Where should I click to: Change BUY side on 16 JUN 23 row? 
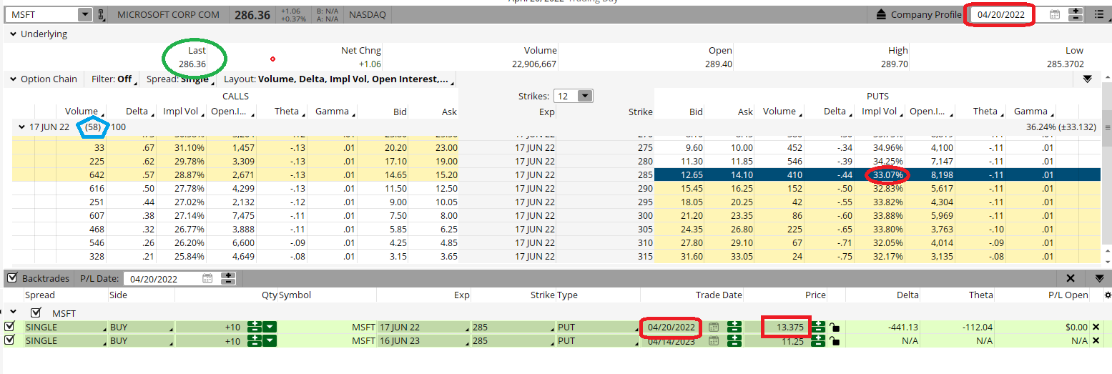(x=141, y=340)
